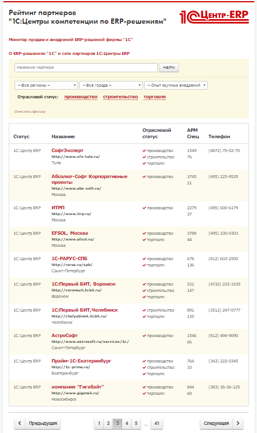
Task: Visit http://www.astrosoft.ru/services/1c/ link
Action: 90,341
